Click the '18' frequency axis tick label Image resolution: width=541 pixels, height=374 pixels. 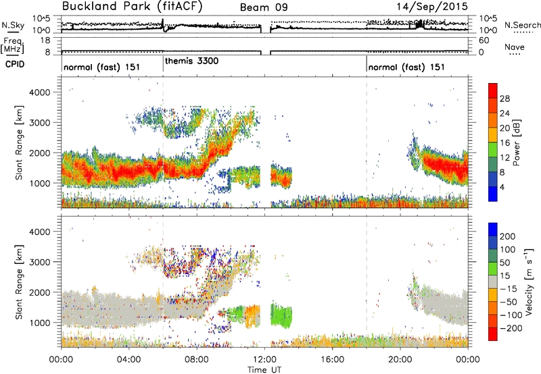[45, 41]
